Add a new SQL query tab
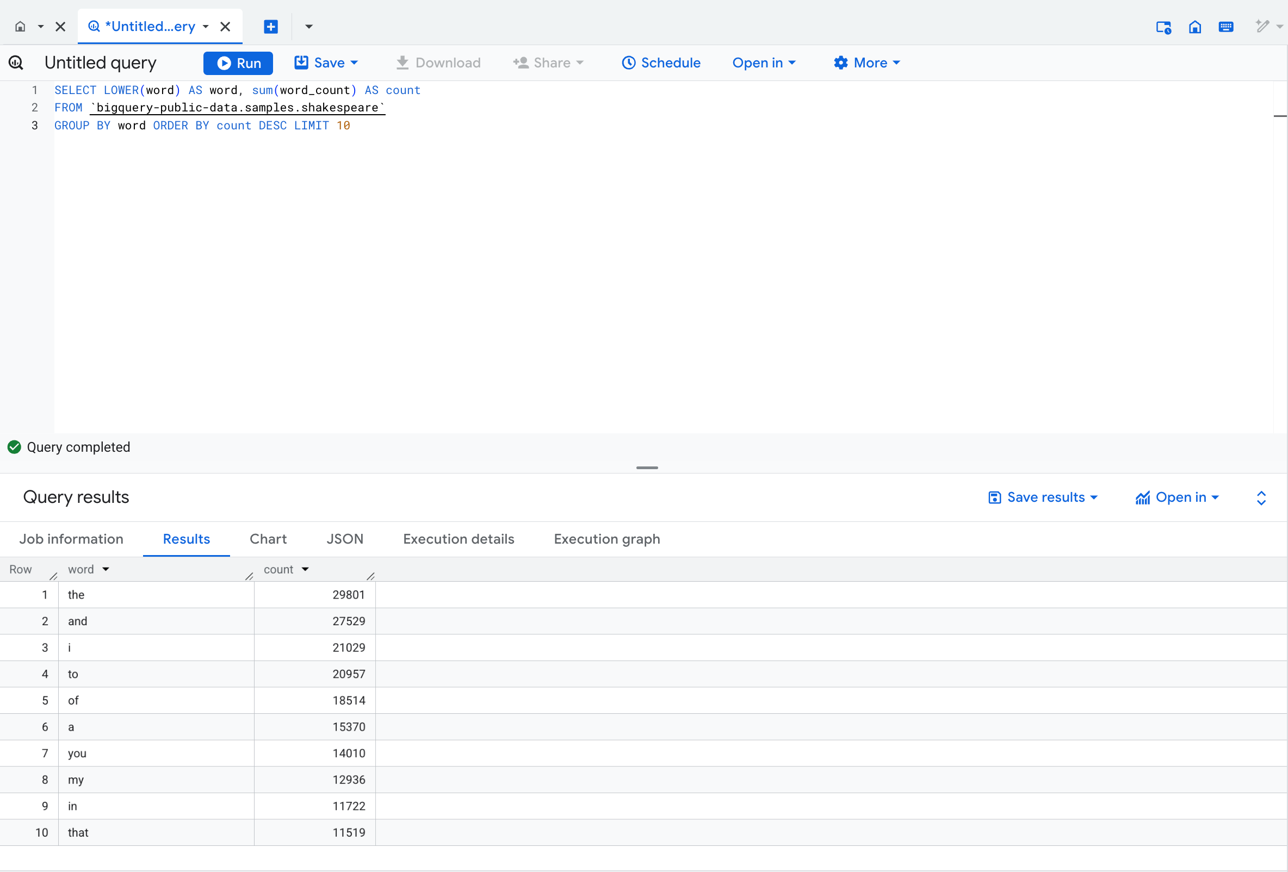The width and height of the screenshot is (1288, 872). (271, 27)
